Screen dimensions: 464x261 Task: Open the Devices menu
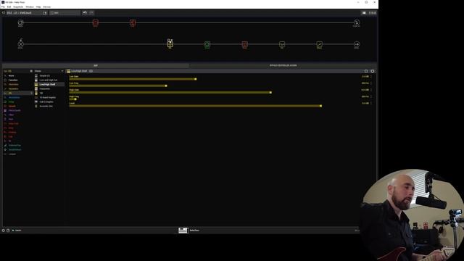click(46, 7)
